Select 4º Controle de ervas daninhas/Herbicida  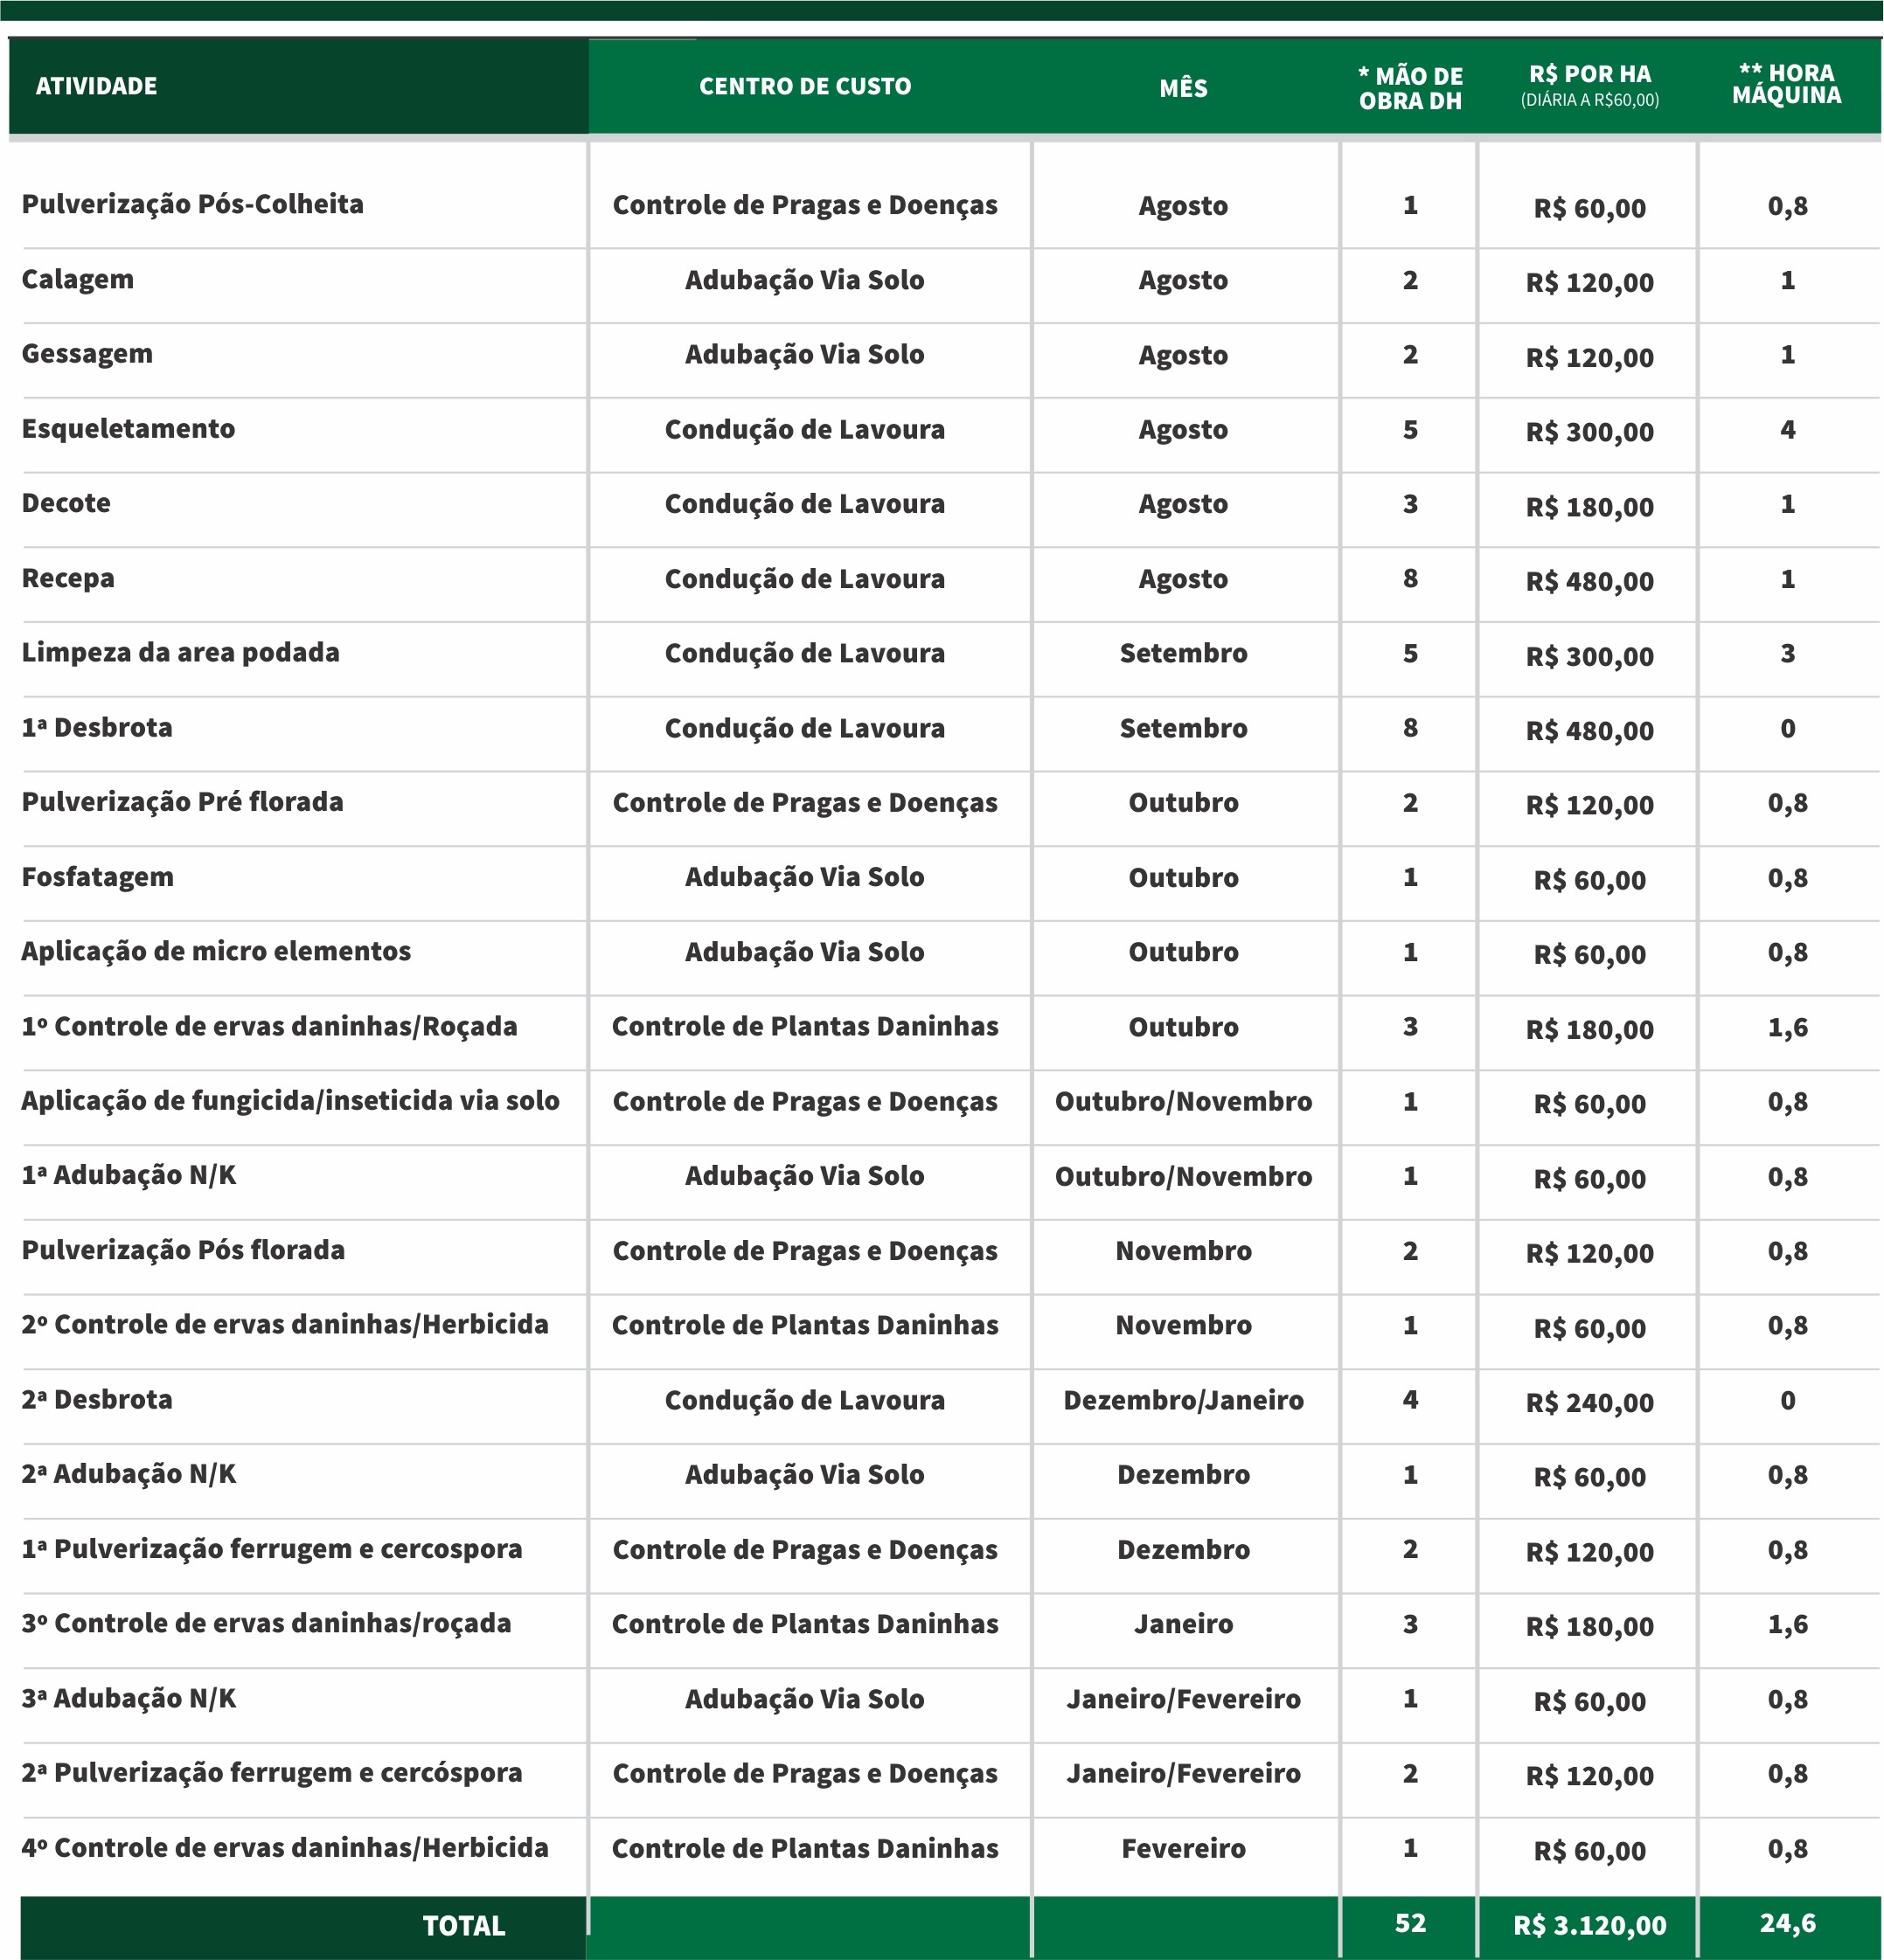pyautogui.click(x=285, y=1847)
